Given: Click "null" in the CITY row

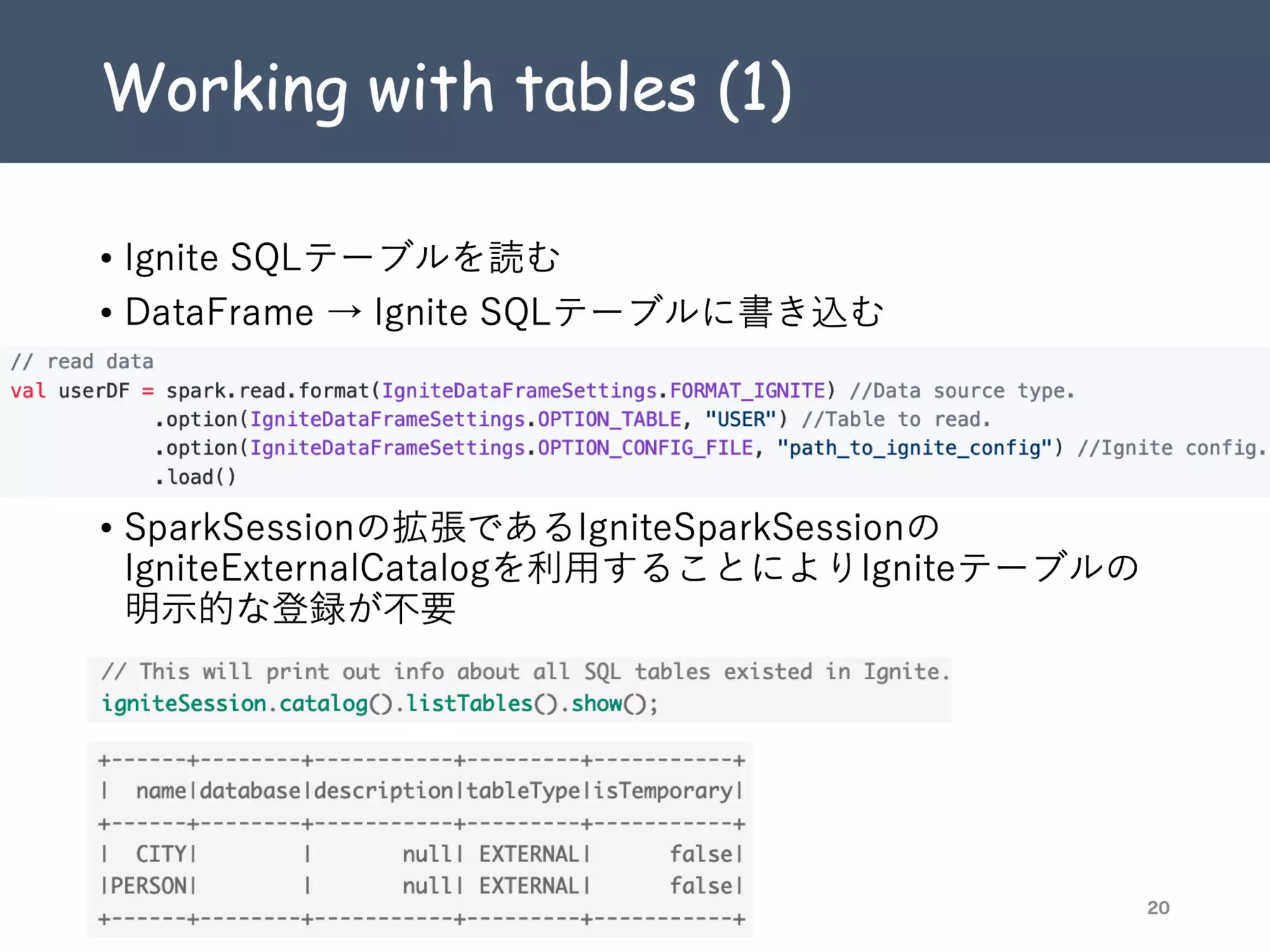Looking at the screenshot, I should [x=427, y=854].
